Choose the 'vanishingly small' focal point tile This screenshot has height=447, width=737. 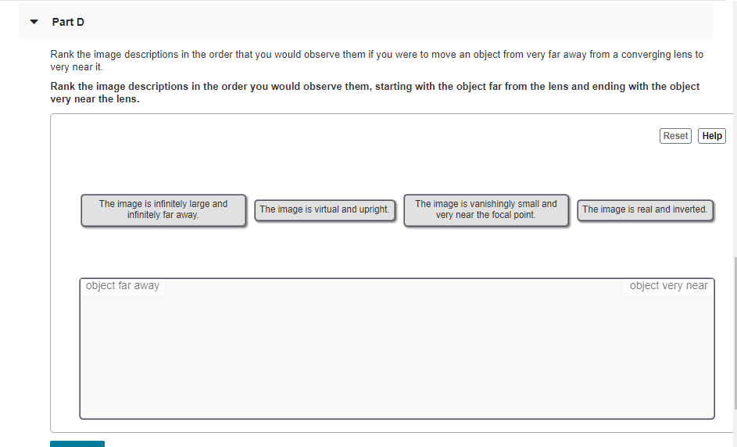tap(485, 209)
